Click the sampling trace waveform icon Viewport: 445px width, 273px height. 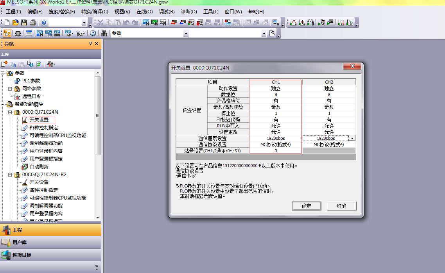tap(293, 22)
